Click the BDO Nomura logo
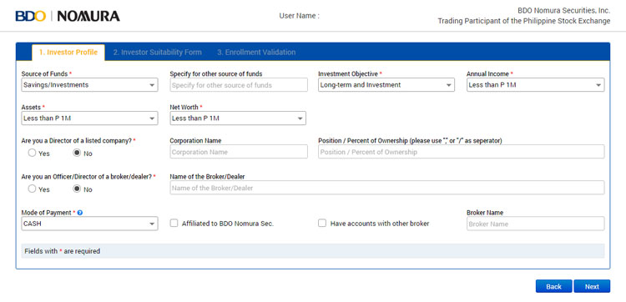The width and height of the screenshot is (626, 302). point(68,16)
